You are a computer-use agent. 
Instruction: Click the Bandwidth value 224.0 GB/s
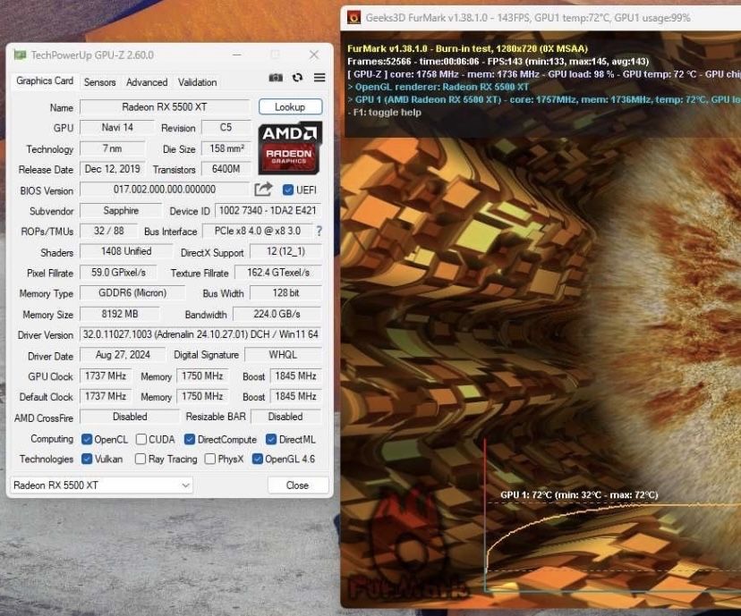click(277, 314)
